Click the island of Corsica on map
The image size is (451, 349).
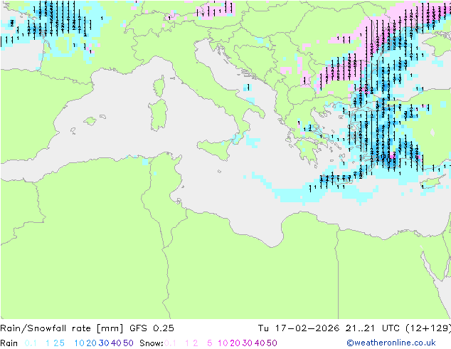[159, 86]
